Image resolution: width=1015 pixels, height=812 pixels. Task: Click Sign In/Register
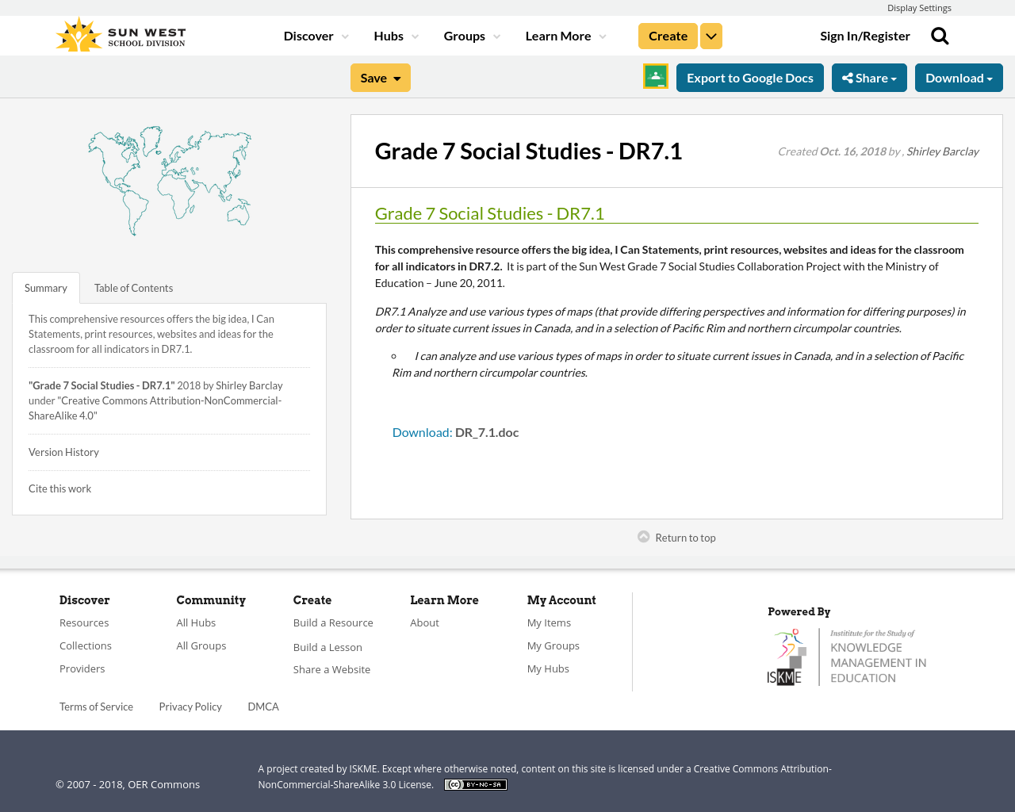(864, 34)
